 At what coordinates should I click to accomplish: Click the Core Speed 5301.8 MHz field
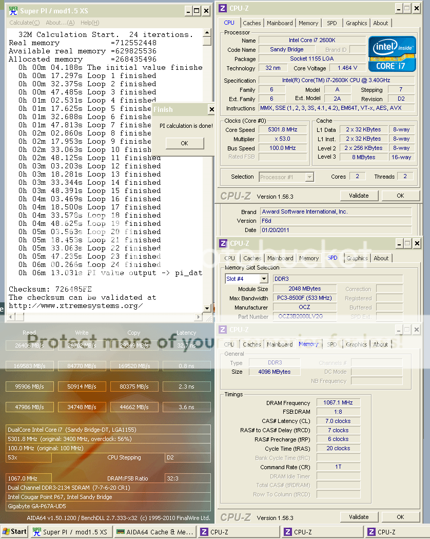(283, 129)
